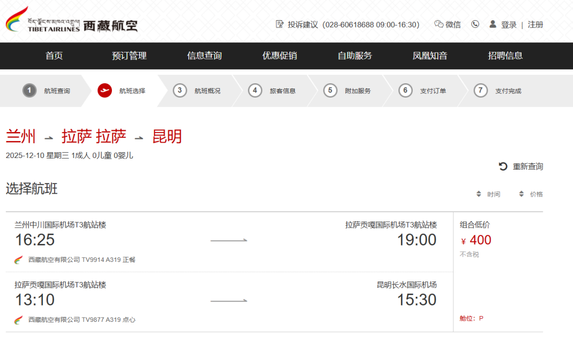Screen dimensions: 573x342
Task: Click step 5 附加服务 in progress bar
Action: point(330,90)
